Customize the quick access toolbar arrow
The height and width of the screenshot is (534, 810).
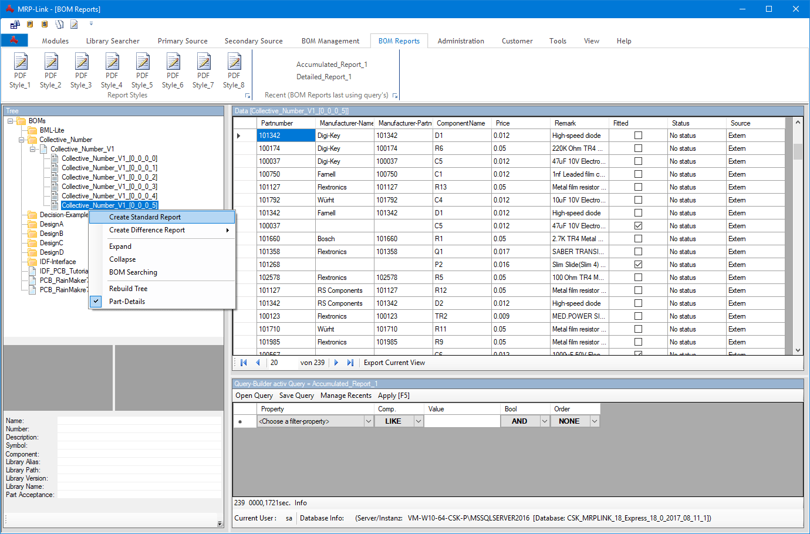pyautogui.click(x=91, y=24)
